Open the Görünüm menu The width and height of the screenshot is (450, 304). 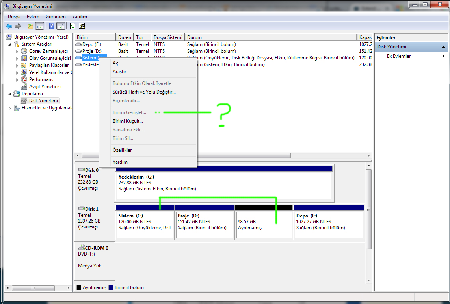[56, 17]
